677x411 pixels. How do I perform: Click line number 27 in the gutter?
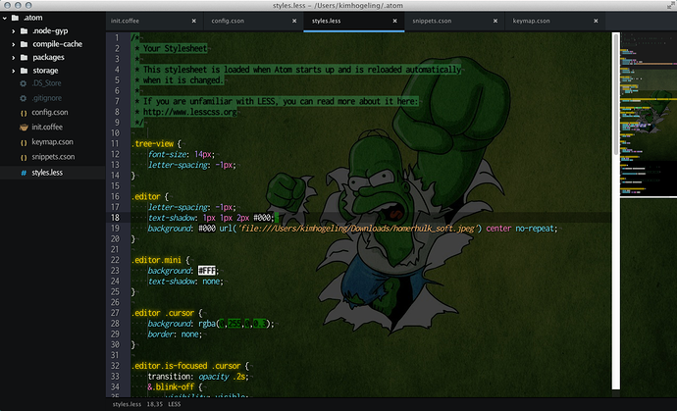click(115, 313)
